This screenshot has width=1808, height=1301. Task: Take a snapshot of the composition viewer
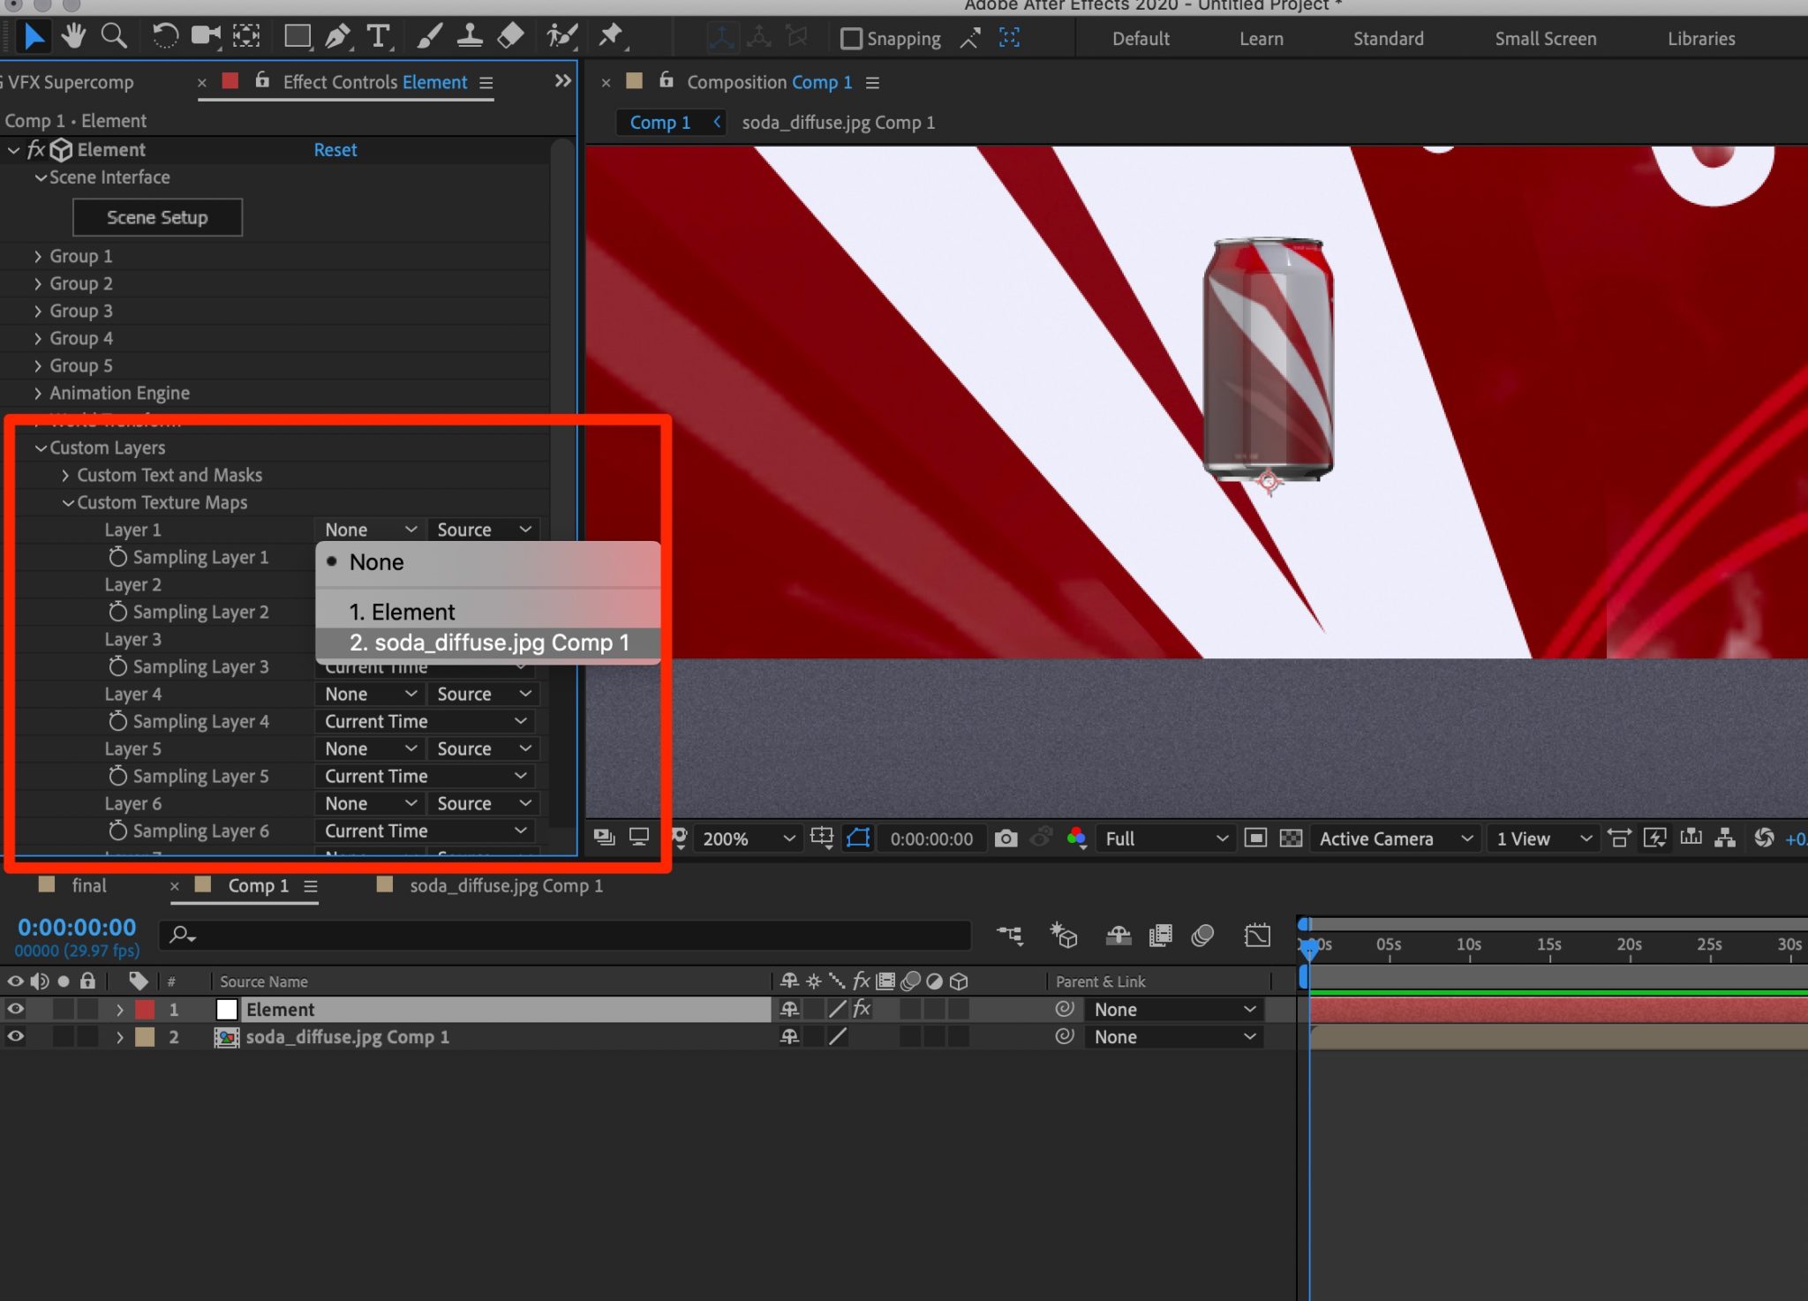(1006, 838)
